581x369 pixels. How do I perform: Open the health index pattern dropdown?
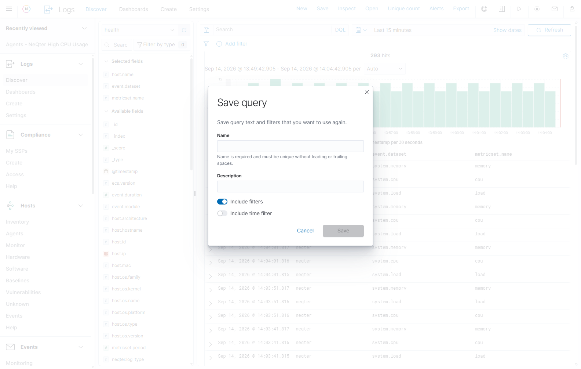click(x=140, y=30)
